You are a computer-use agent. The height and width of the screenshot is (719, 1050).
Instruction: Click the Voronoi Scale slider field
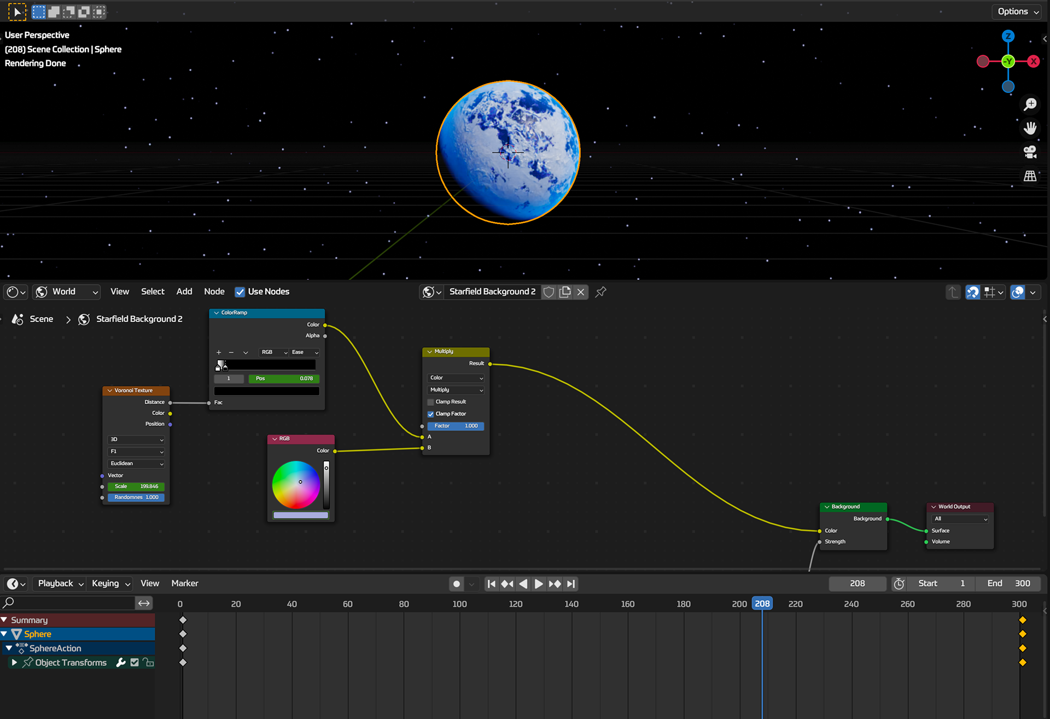coord(136,487)
